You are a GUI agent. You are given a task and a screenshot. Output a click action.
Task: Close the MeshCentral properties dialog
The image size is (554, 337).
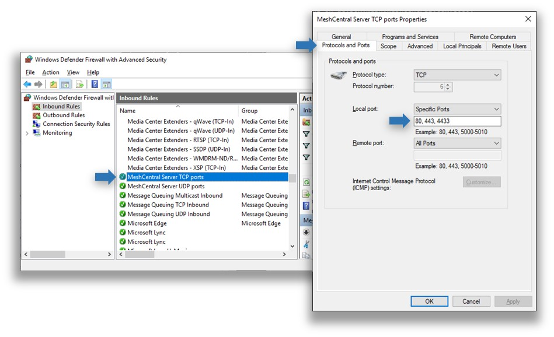(x=528, y=19)
